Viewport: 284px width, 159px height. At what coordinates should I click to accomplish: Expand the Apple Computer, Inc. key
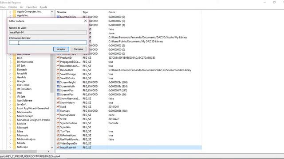coord(10,12)
